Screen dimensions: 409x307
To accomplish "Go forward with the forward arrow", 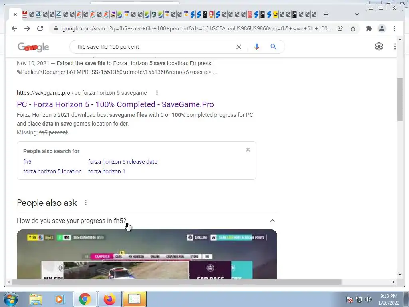I will coord(27,28).
